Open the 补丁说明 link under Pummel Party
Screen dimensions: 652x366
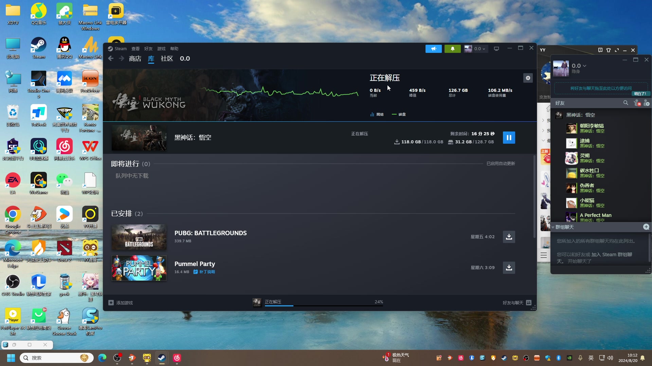(x=204, y=272)
